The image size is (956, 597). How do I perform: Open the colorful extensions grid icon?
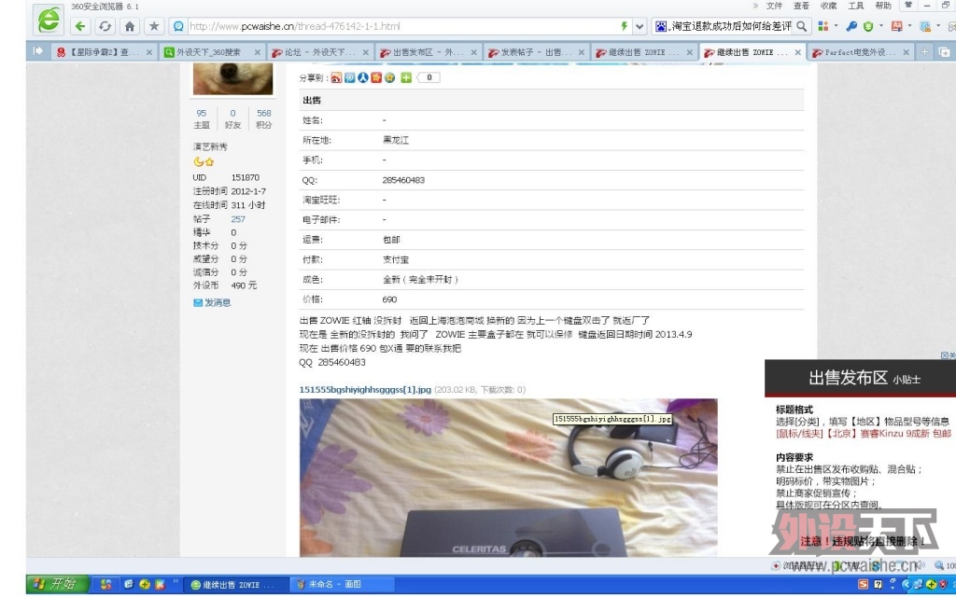[x=823, y=26]
